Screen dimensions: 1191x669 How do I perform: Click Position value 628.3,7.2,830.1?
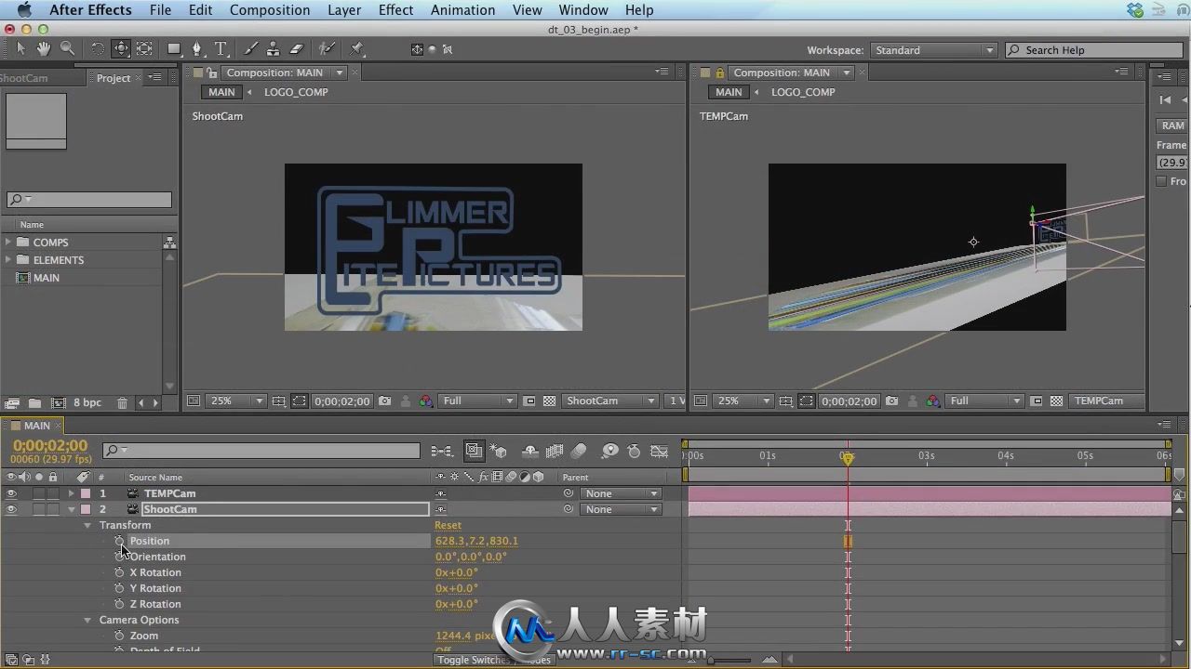(x=476, y=541)
